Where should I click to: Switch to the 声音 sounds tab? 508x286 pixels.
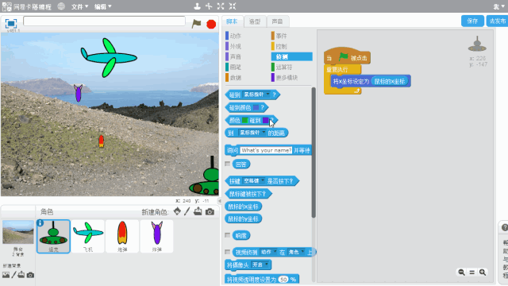277,21
